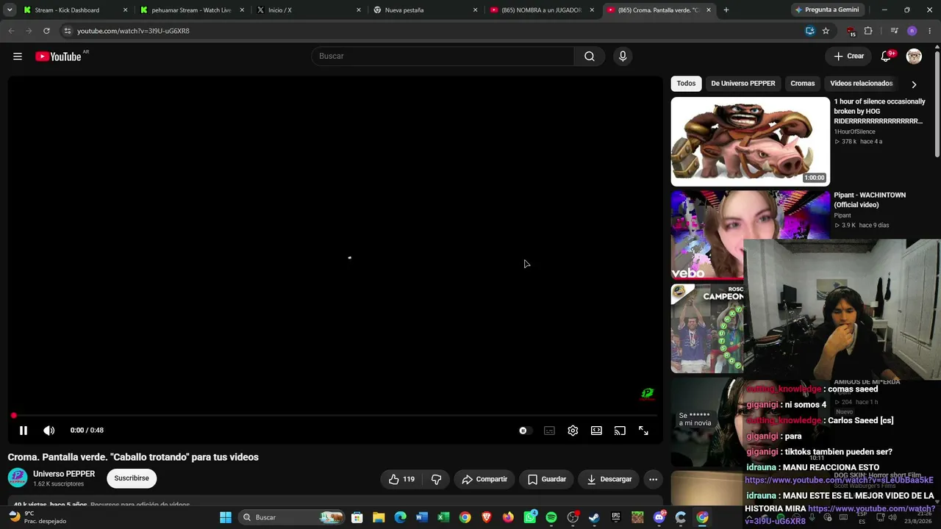
Task: Bookmark this page with the star
Action: coord(826,31)
